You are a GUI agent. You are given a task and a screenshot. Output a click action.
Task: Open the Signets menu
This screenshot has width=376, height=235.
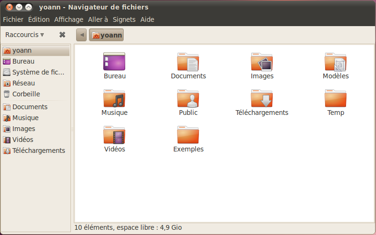point(124,19)
